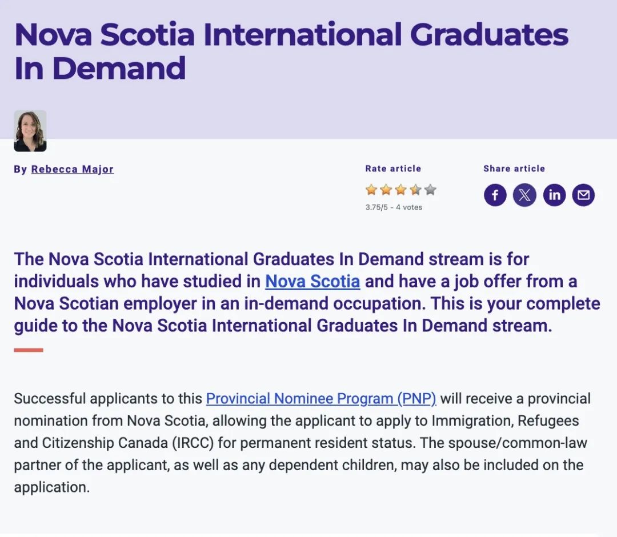Screen dimensions: 617x537
Task: Rate article with two stars
Action: click(x=386, y=190)
